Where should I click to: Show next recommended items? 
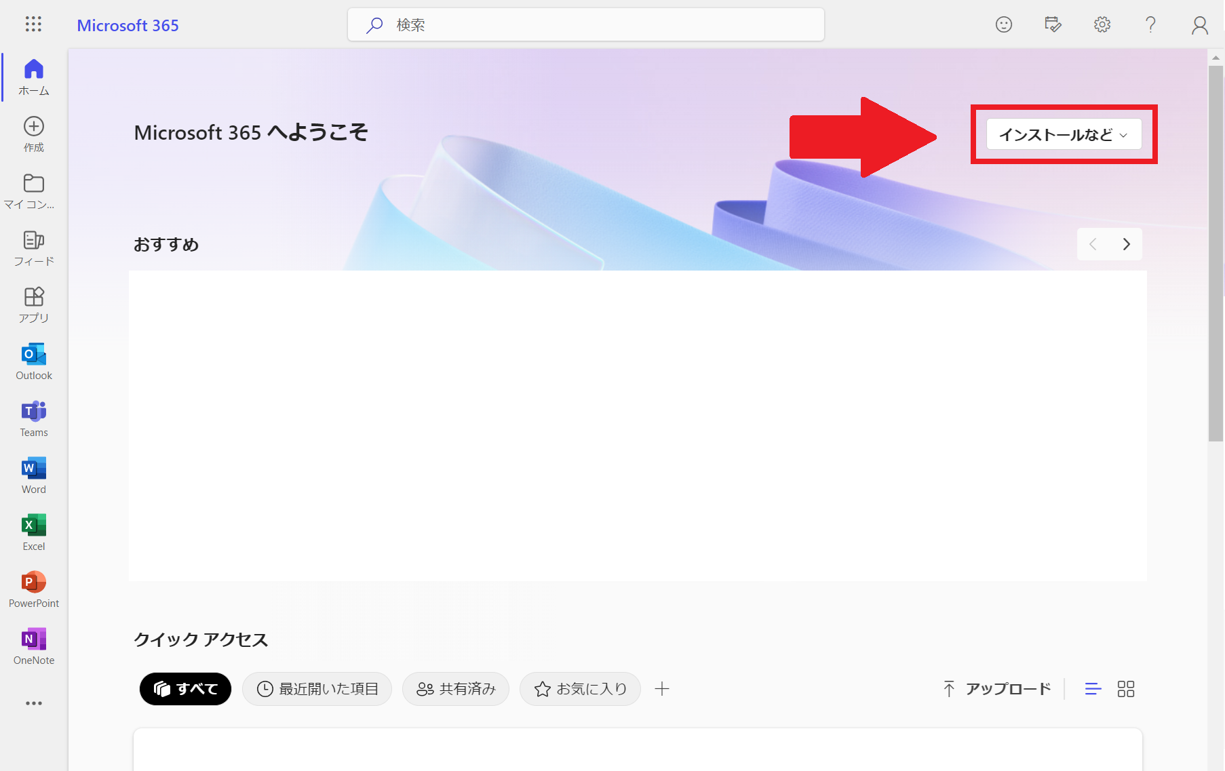1126,244
